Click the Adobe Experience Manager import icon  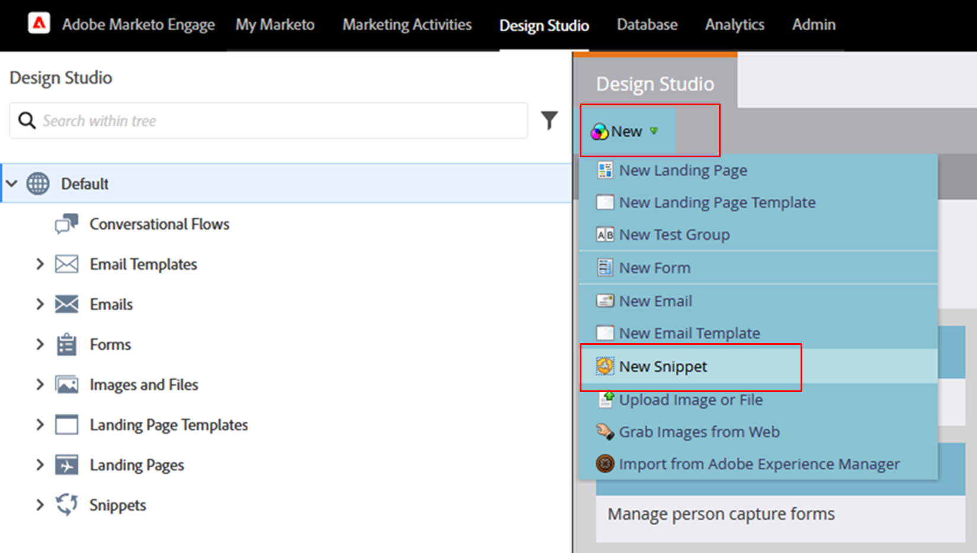coord(605,464)
